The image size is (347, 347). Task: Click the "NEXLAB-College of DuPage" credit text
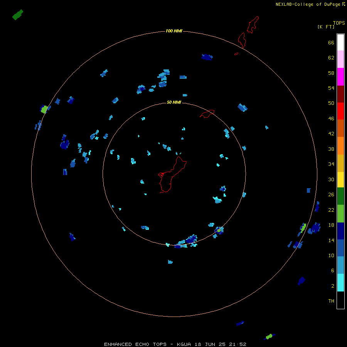[308, 4]
